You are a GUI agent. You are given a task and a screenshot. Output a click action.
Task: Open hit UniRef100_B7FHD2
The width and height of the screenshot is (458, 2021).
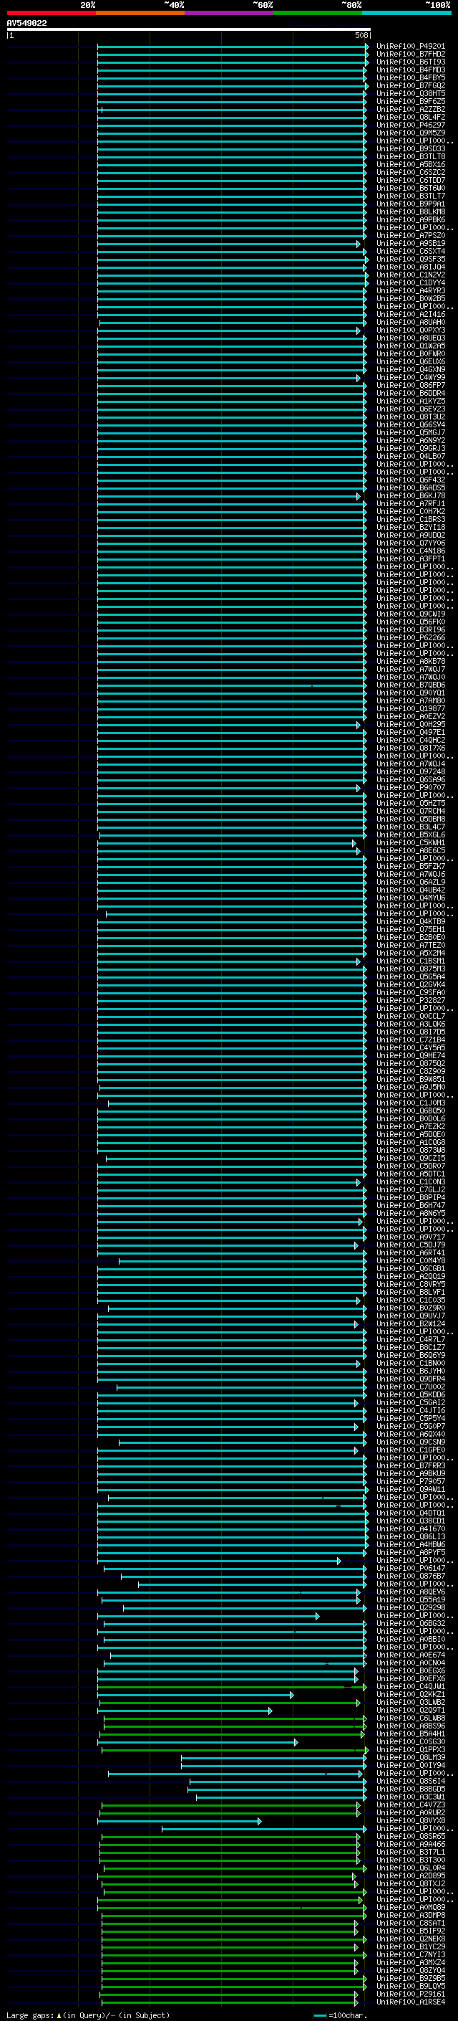pos(410,54)
